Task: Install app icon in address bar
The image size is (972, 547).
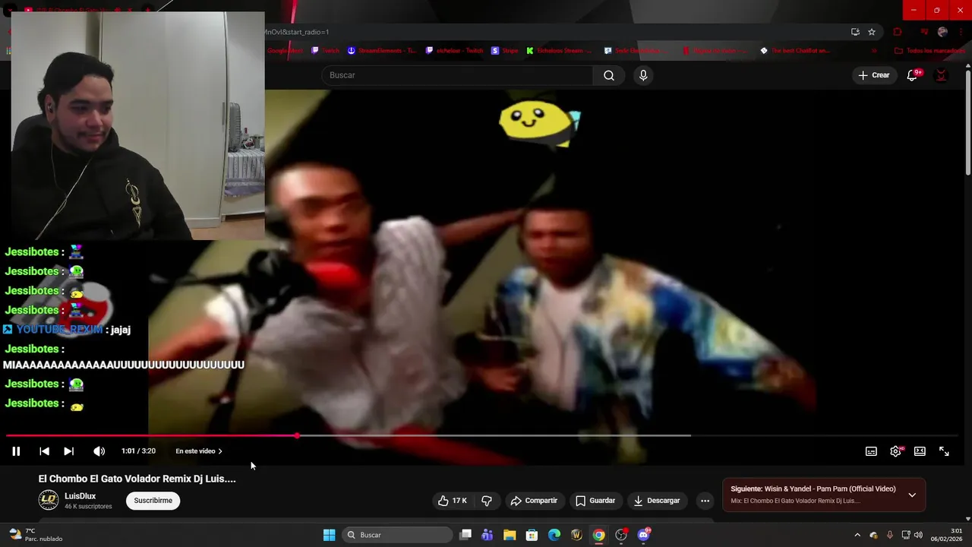Action: click(x=855, y=32)
